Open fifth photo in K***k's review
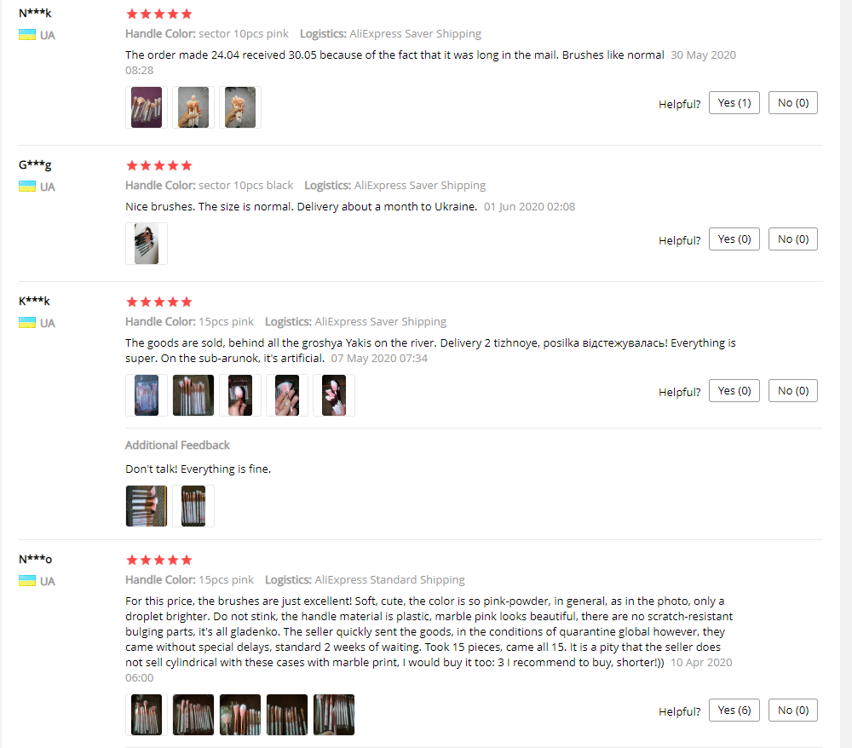Image resolution: width=852 pixels, height=748 pixels. pos(334,395)
